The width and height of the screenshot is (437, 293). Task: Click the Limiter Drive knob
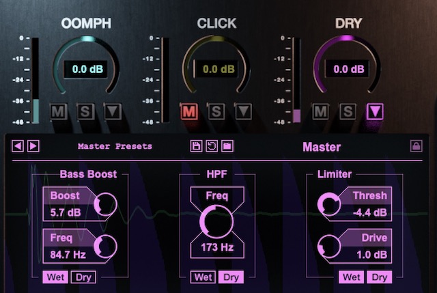[x=329, y=247]
